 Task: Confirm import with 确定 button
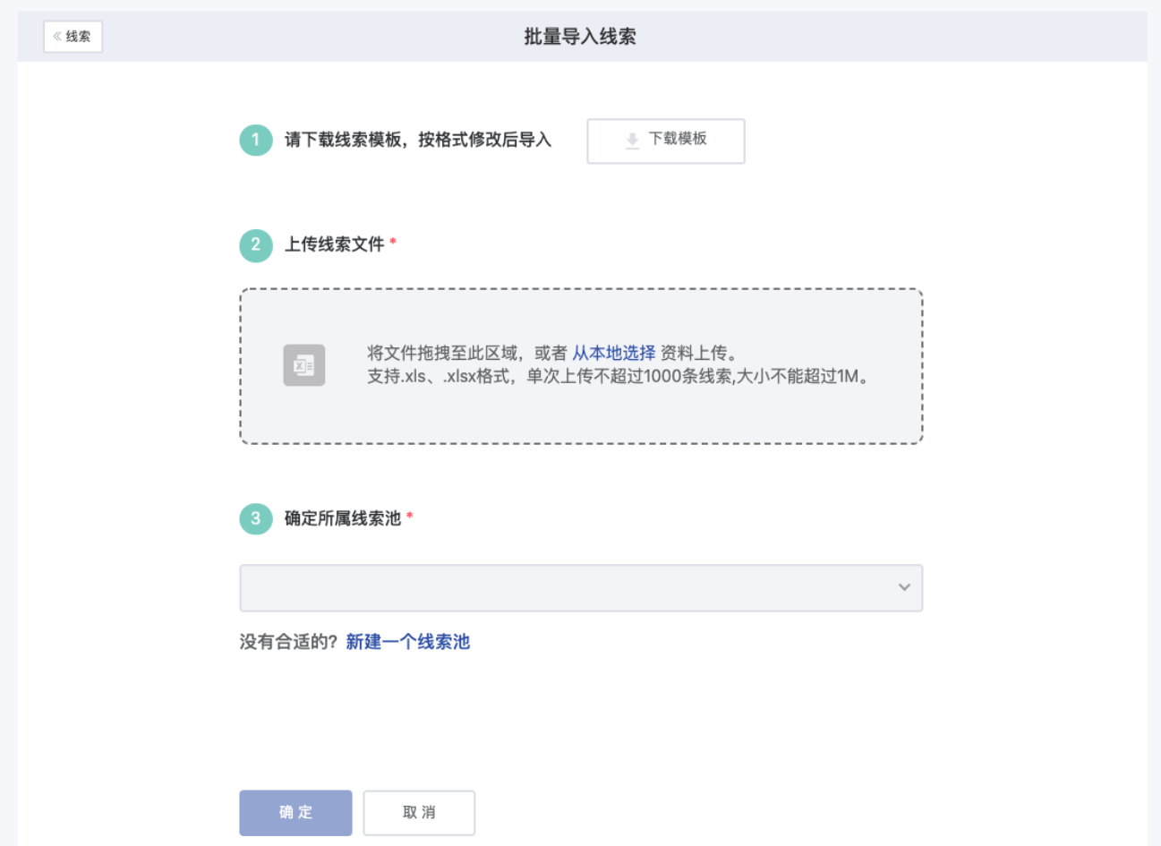(295, 813)
